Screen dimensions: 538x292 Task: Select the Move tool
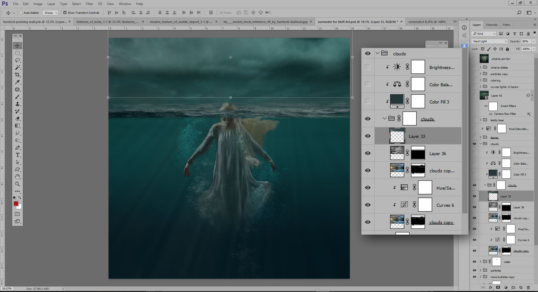[17, 45]
